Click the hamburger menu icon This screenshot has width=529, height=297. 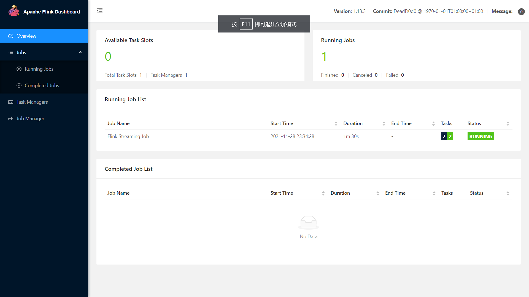pyautogui.click(x=100, y=10)
